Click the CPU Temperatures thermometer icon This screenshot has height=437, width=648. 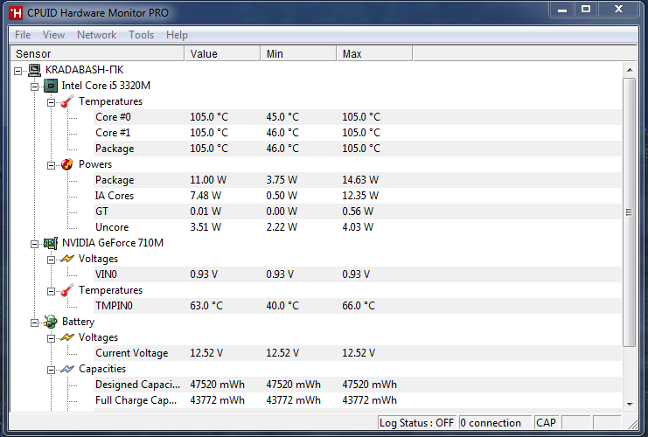[67, 101]
